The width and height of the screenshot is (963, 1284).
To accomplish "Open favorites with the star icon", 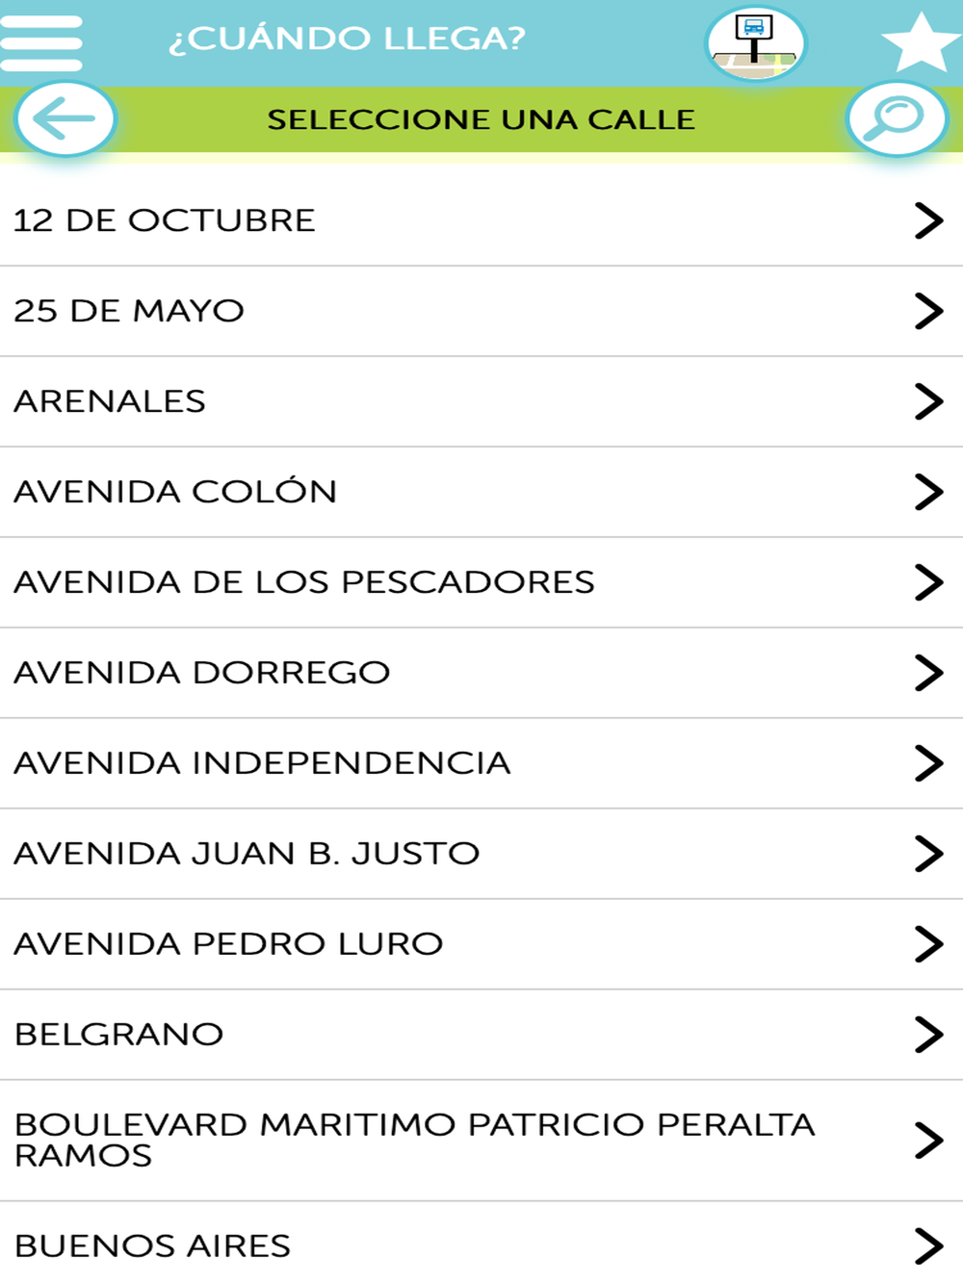I will tap(921, 42).
